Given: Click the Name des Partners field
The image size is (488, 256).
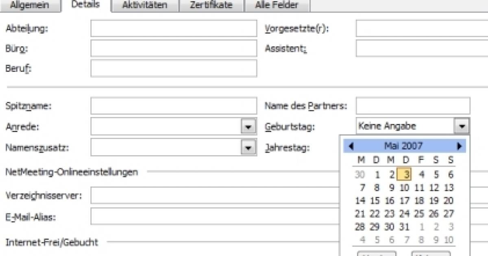Looking at the screenshot, I should pos(413,106).
